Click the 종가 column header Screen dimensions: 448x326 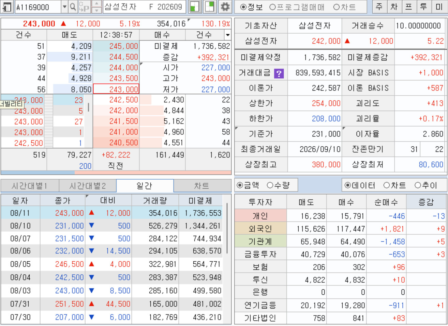coord(63,200)
